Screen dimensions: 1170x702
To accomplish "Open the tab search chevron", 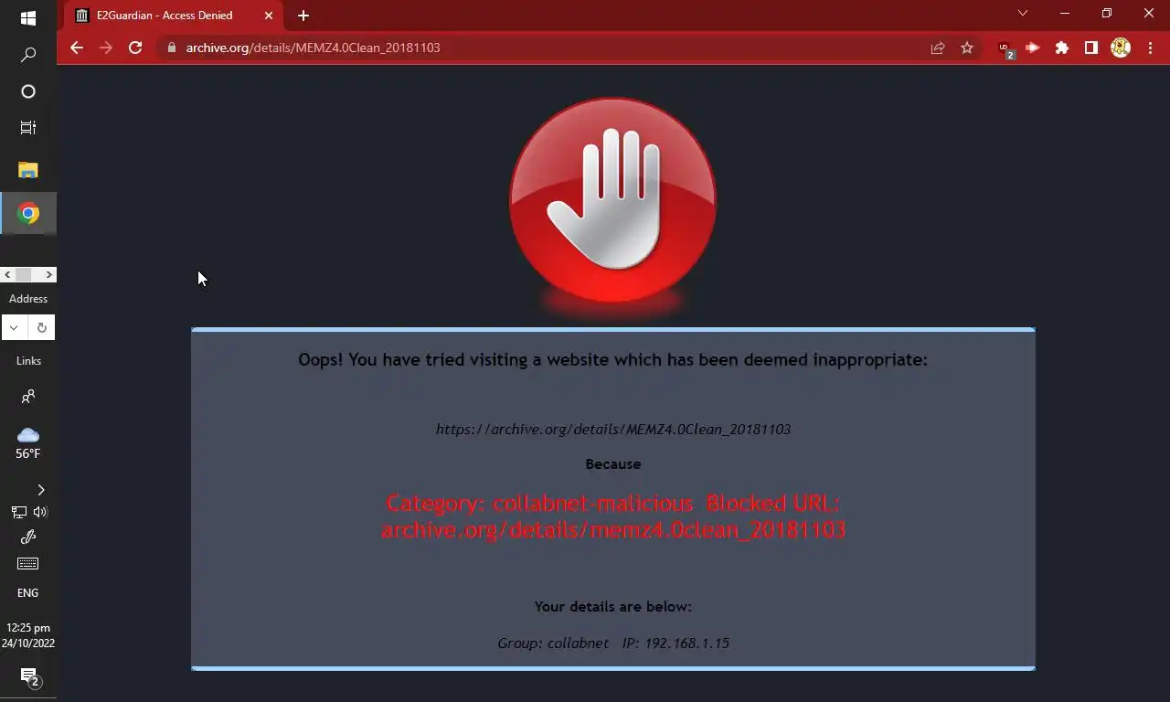I will click(1023, 14).
